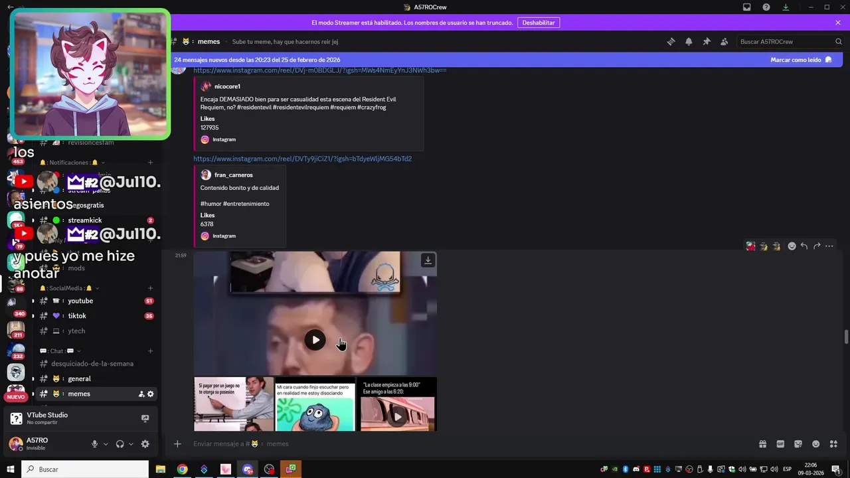Open user settings gear icon
The image size is (850, 478).
click(x=145, y=444)
